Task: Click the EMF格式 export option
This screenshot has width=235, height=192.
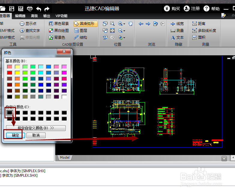Action: pos(7,31)
